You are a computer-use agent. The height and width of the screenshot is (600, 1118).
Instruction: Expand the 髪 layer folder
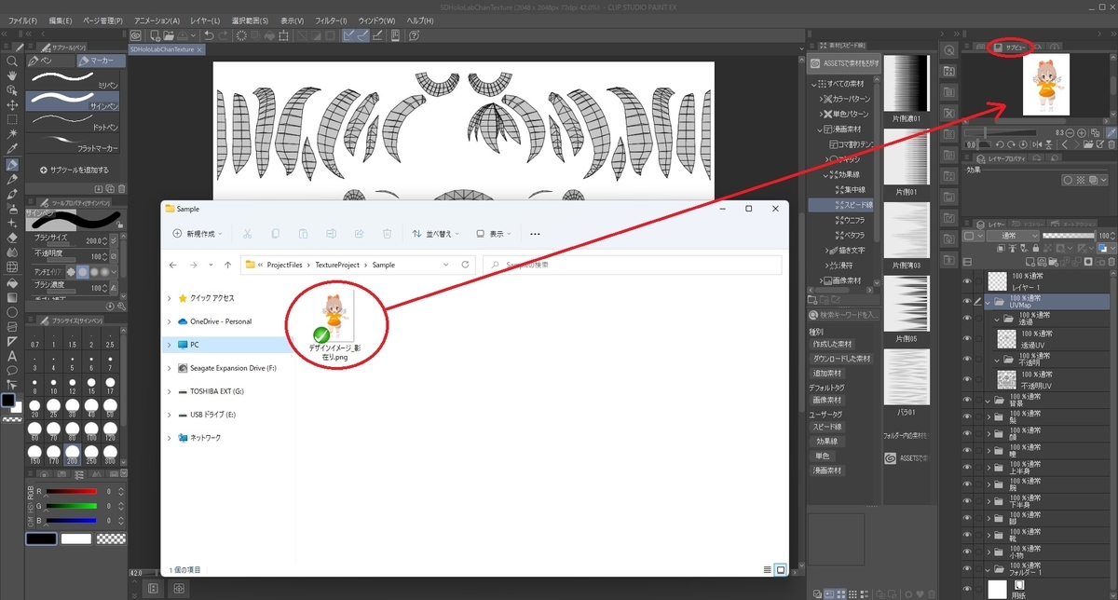[989, 416]
